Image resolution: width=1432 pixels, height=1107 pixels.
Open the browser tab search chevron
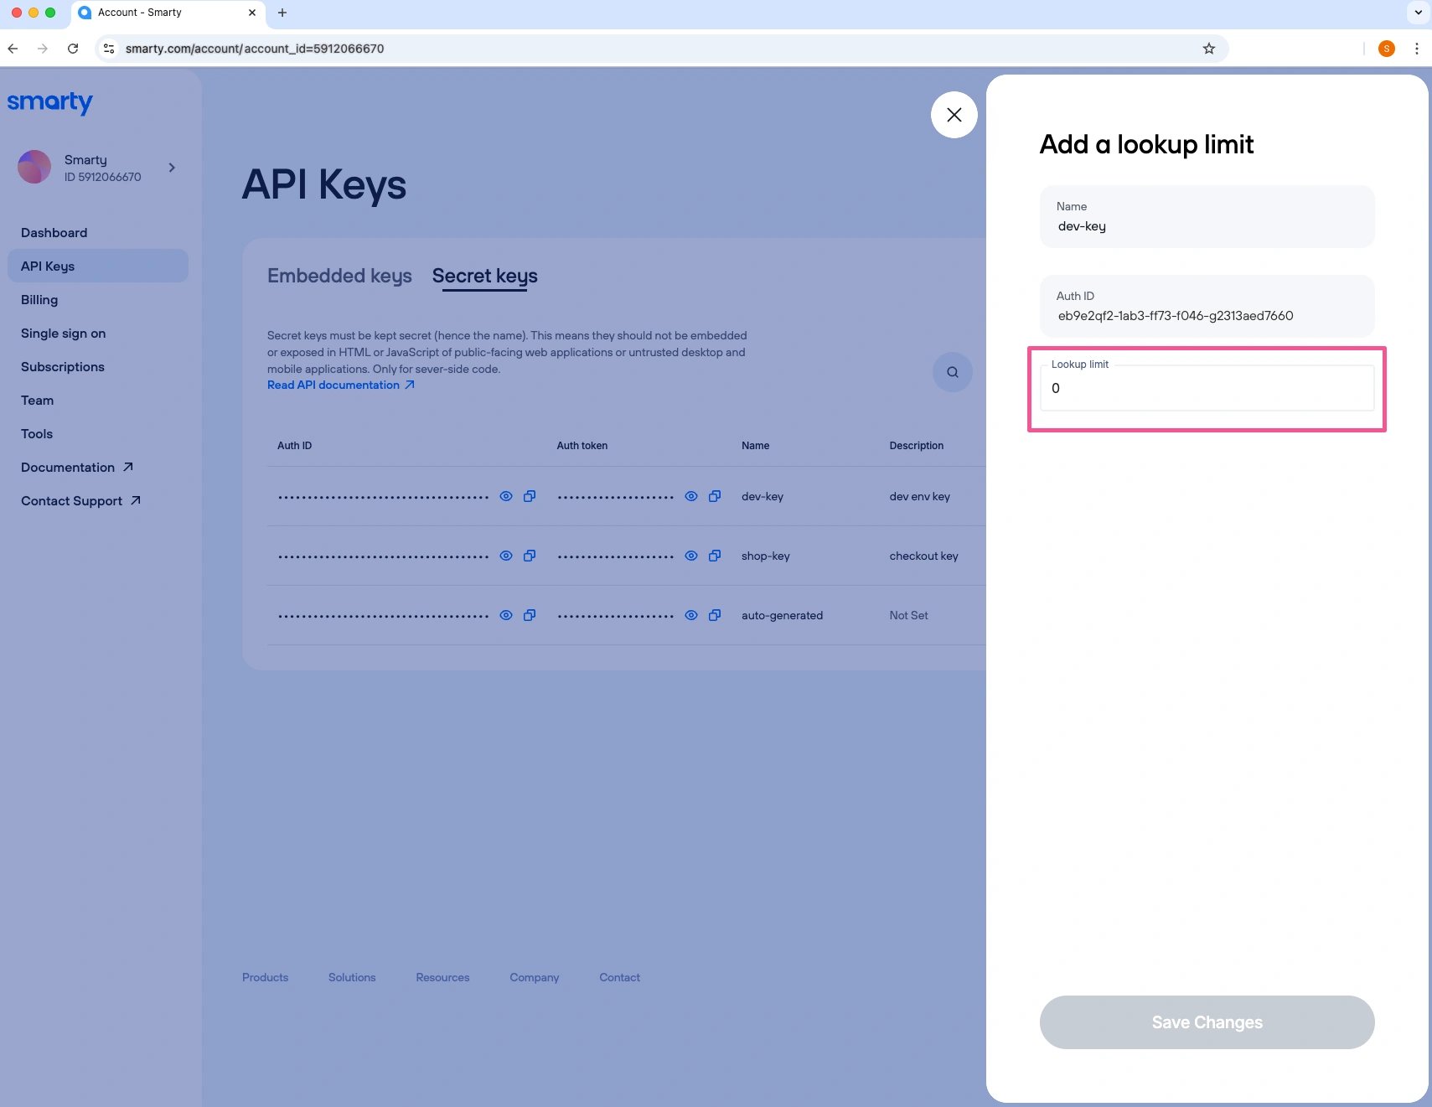pyautogui.click(x=1416, y=13)
